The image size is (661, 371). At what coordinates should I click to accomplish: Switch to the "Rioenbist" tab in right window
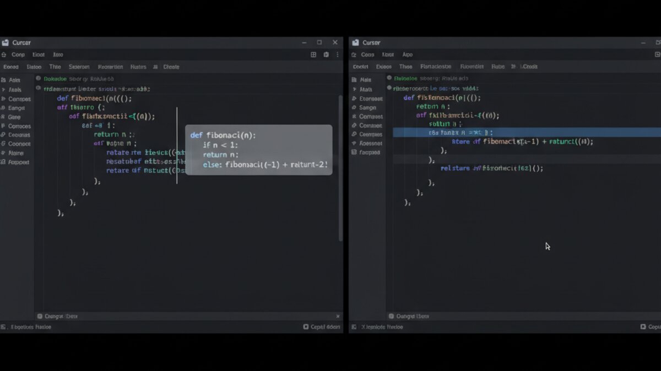[472, 66]
